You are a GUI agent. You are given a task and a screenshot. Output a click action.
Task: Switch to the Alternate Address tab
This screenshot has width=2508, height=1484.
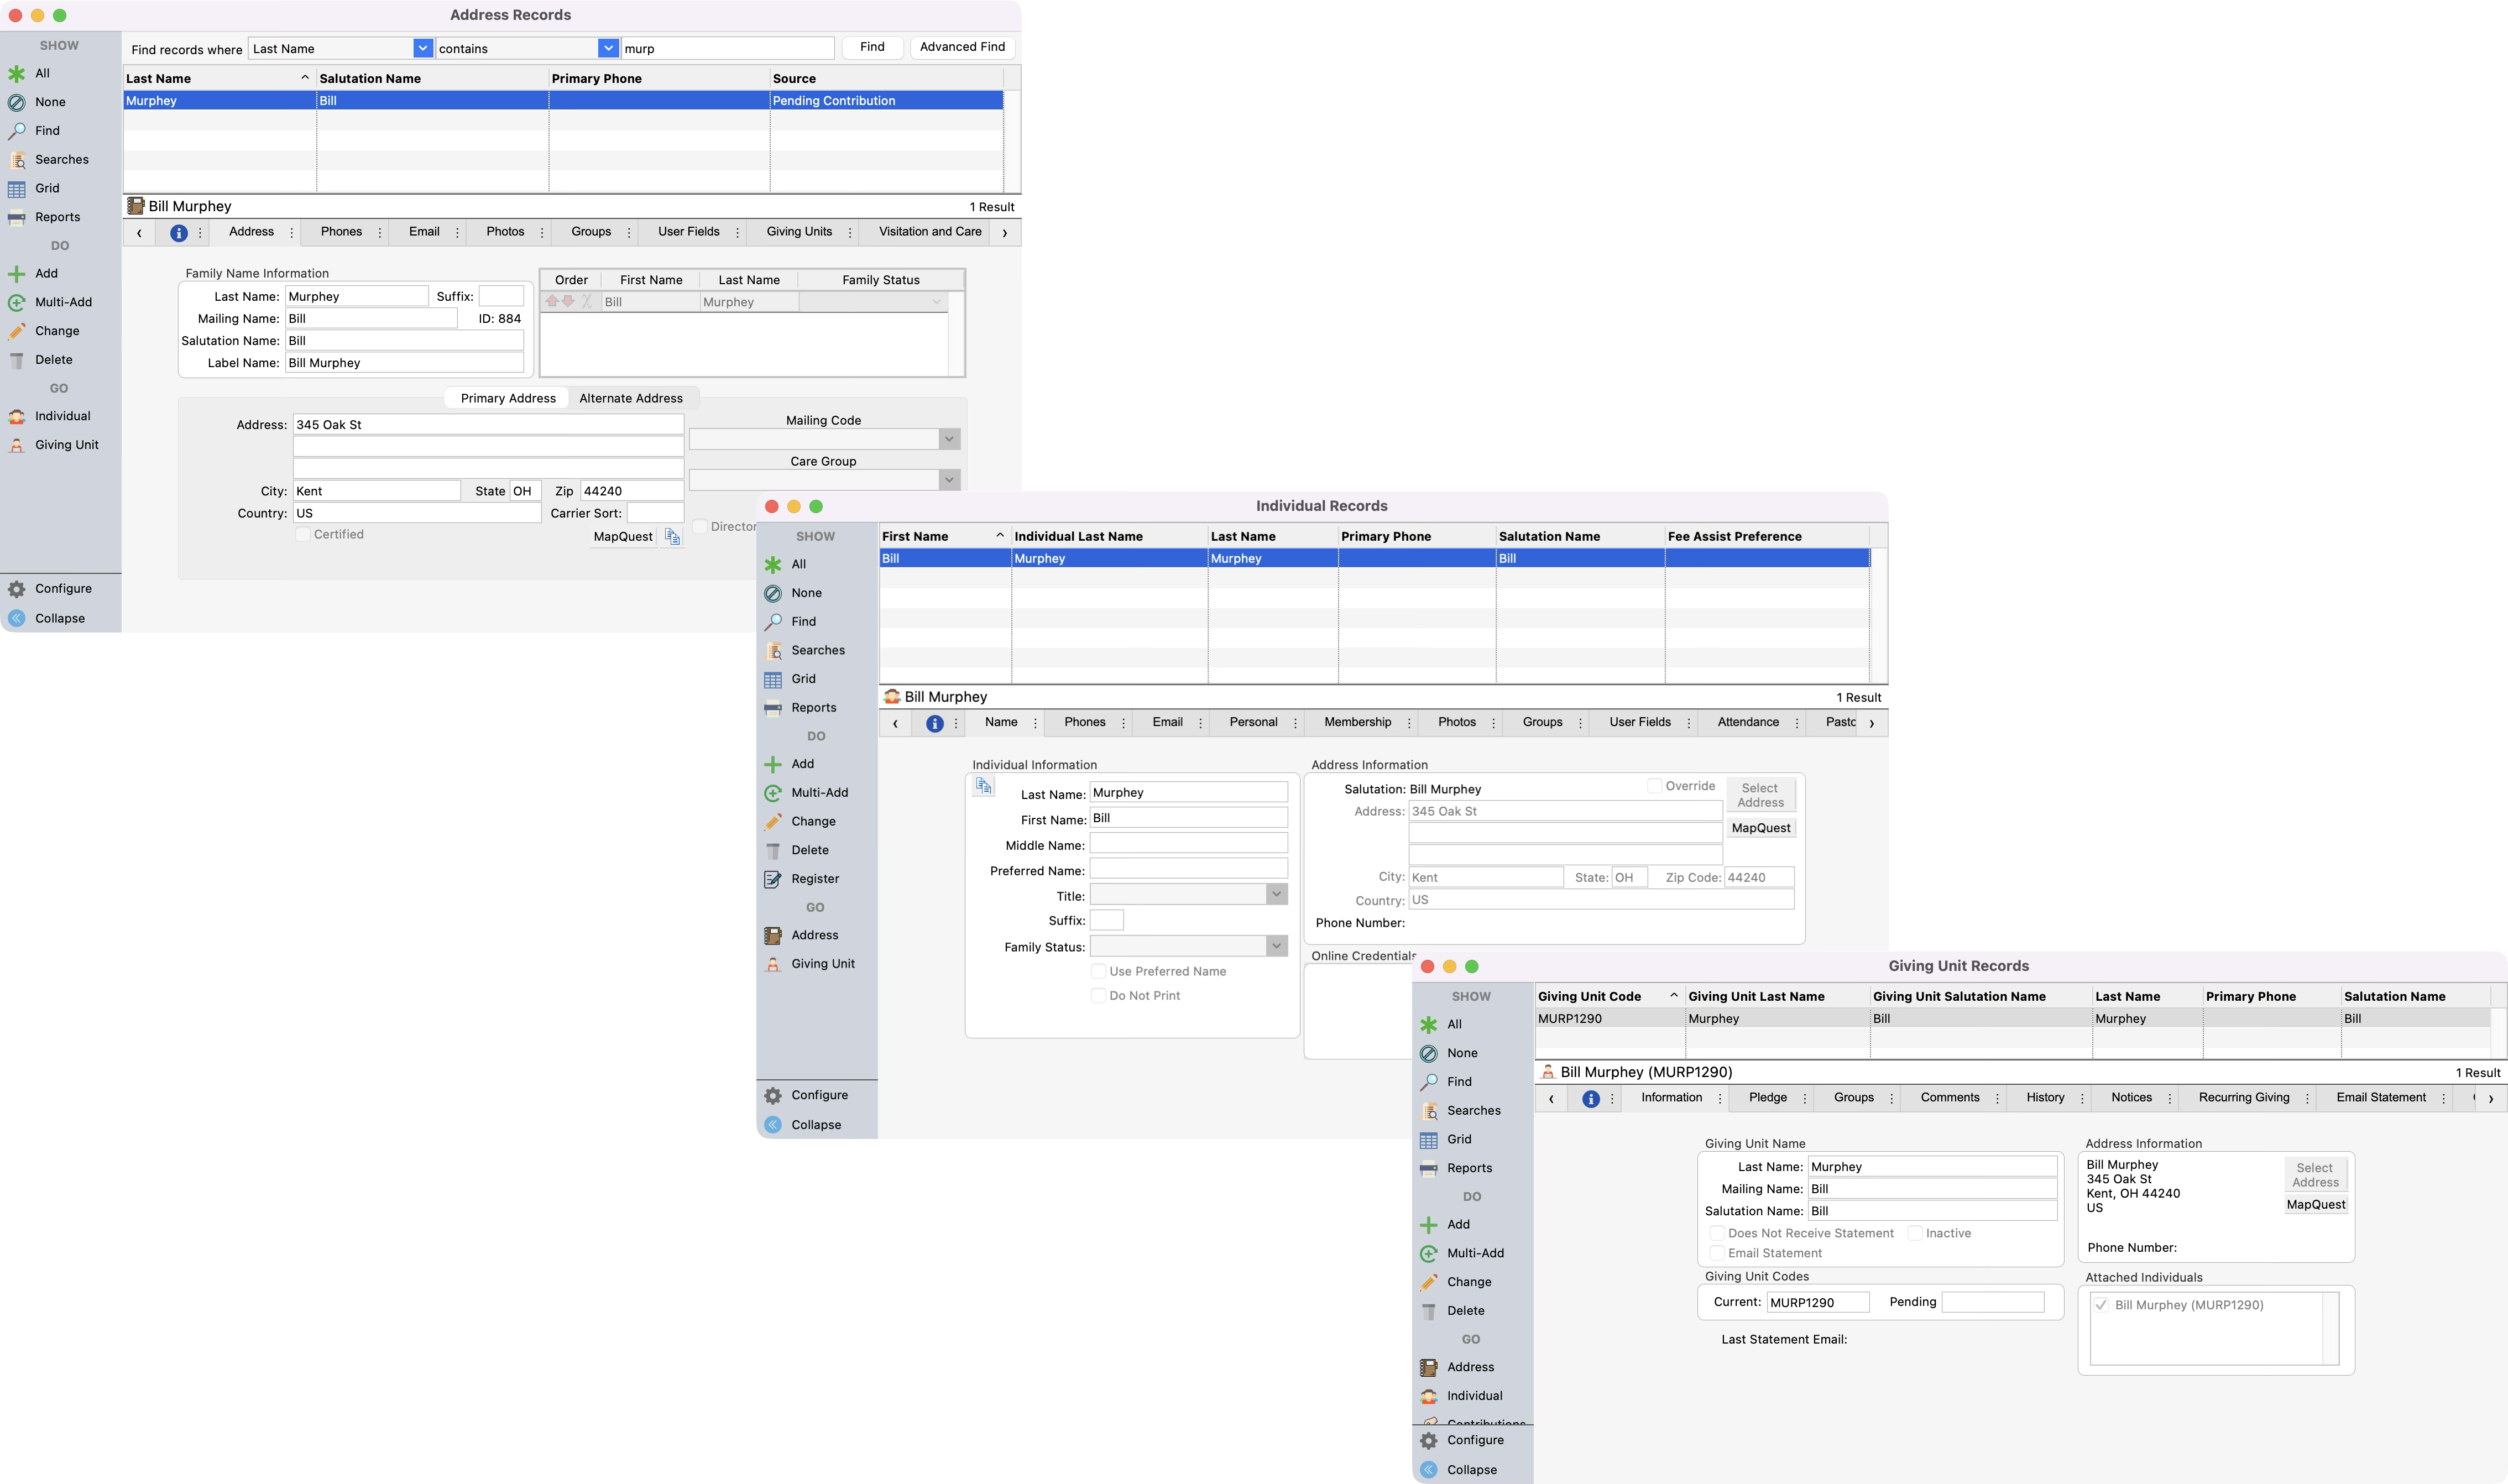tap(631, 399)
